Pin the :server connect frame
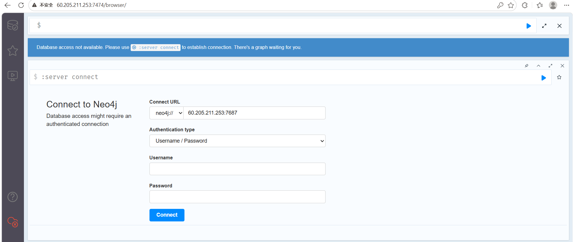The image size is (574, 242). [526, 66]
